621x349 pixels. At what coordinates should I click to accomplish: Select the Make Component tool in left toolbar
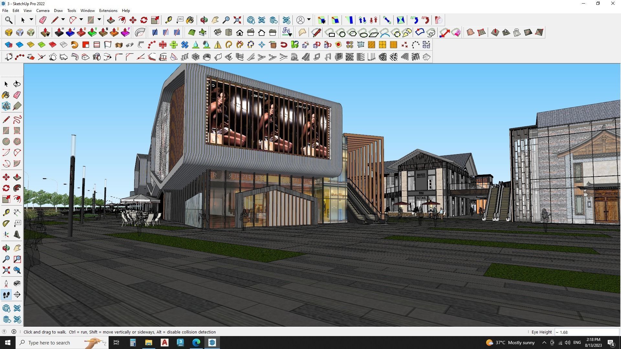point(6,106)
